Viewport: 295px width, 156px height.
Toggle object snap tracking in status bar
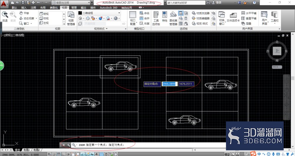[x=82, y=154]
